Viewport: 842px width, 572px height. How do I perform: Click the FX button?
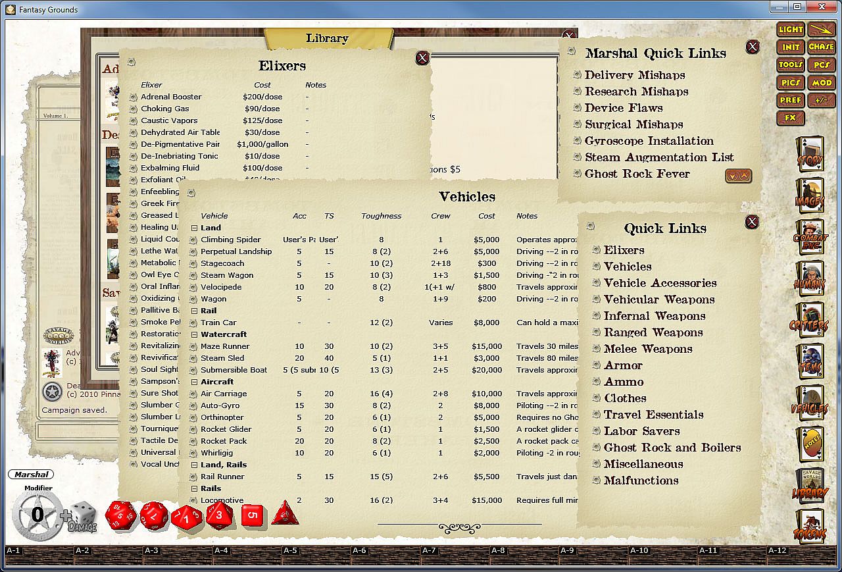(x=791, y=118)
